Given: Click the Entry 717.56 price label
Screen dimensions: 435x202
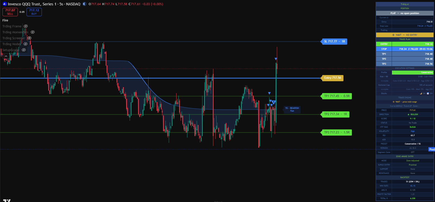Looking at the screenshot, I should 332,78.
